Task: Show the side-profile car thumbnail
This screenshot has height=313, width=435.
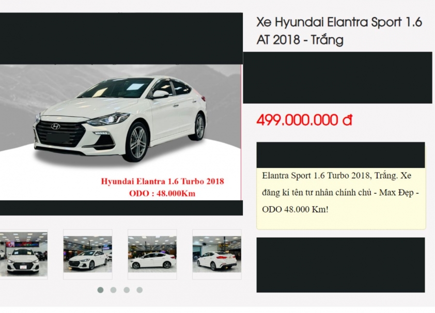Action: tap(152, 254)
